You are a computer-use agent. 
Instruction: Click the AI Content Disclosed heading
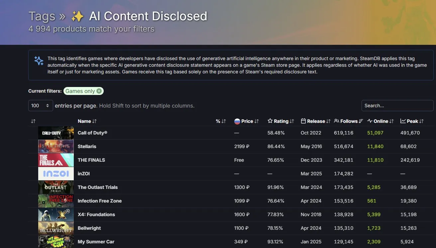point(148,16)
